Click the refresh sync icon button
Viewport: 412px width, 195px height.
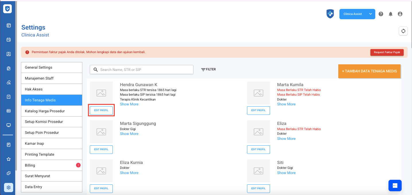403,31
